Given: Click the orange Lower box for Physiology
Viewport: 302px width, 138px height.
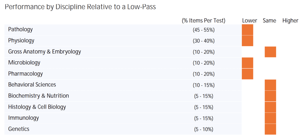Looking at the screenshot, I should [247, 41].
